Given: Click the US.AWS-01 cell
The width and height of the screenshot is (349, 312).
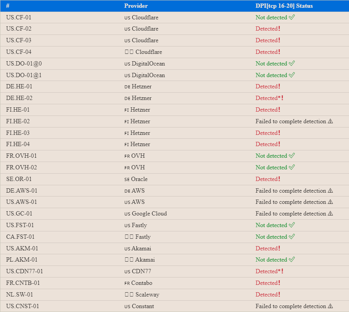Looking at the screenshot, I should point(22,202).
